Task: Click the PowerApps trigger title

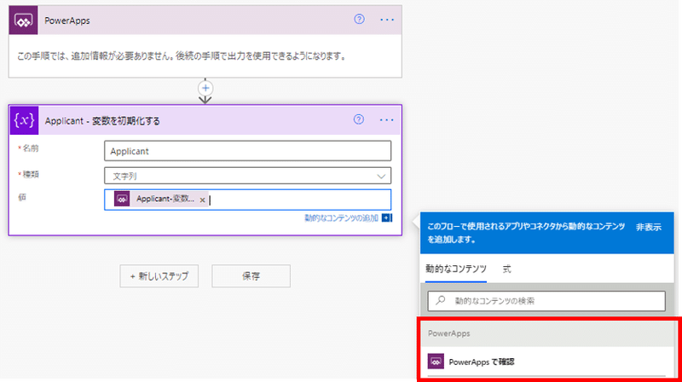Action: [67, 20]
